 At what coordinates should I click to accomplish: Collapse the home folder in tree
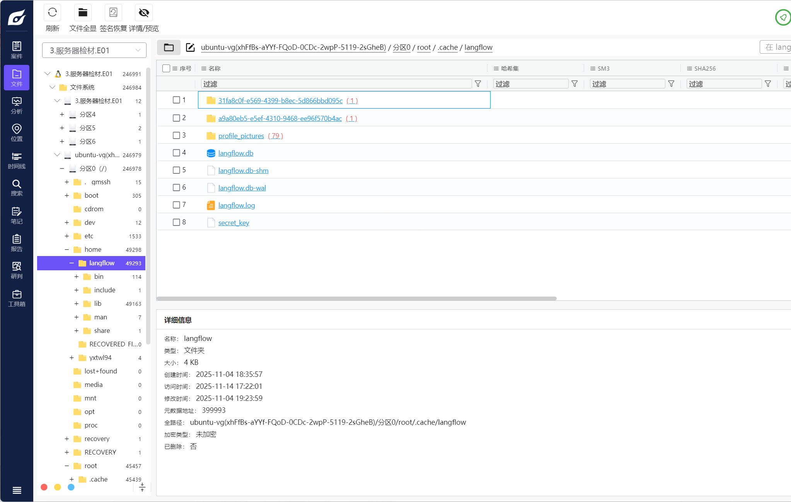pos(67,249)
